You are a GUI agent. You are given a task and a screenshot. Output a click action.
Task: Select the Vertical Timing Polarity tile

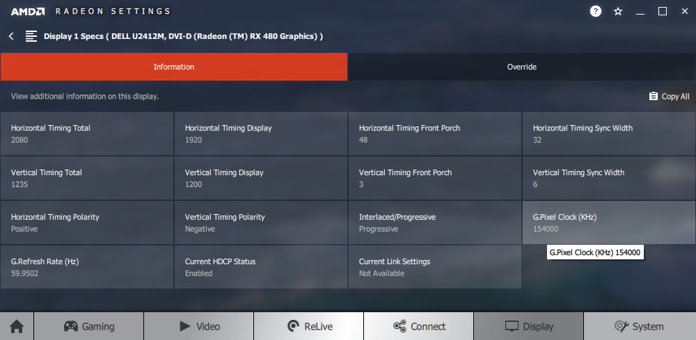click(261, 222)
